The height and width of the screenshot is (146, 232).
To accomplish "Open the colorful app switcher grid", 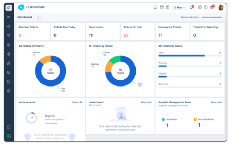I will [x=9, y=136].
